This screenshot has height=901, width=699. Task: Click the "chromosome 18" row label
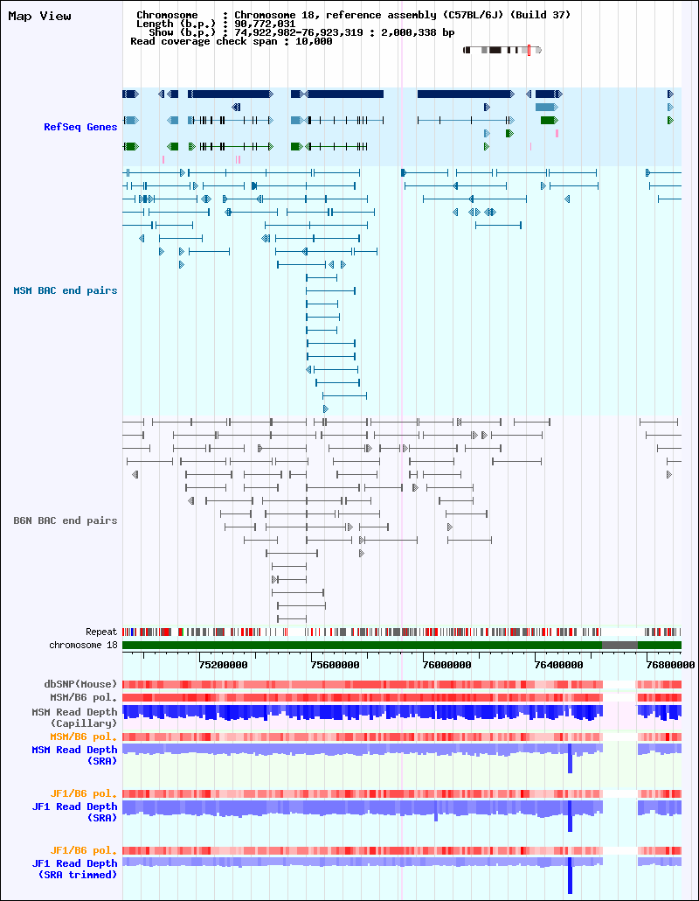pyautogui.click(x=83, y=646)
